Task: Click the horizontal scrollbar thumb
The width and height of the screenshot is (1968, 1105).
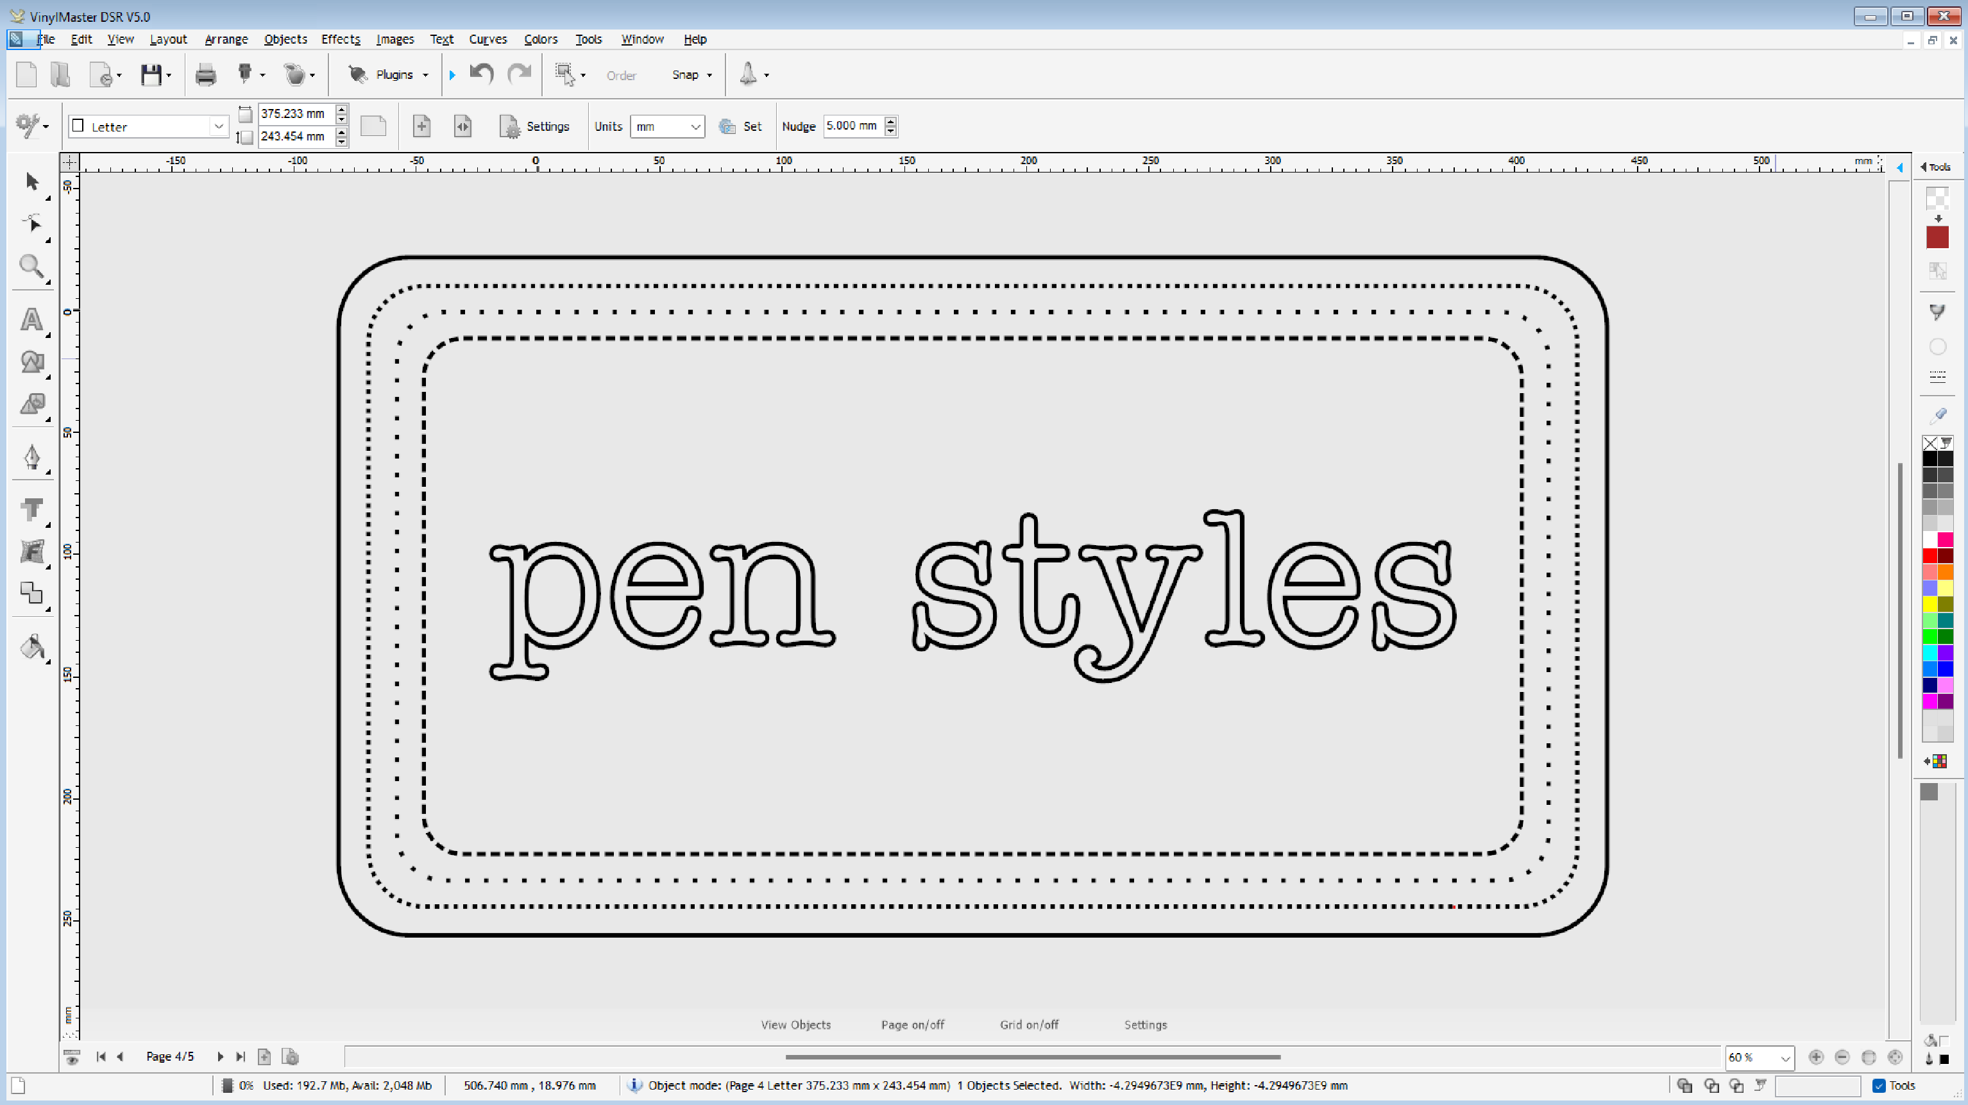Action: click(x=1033, y=1057)
